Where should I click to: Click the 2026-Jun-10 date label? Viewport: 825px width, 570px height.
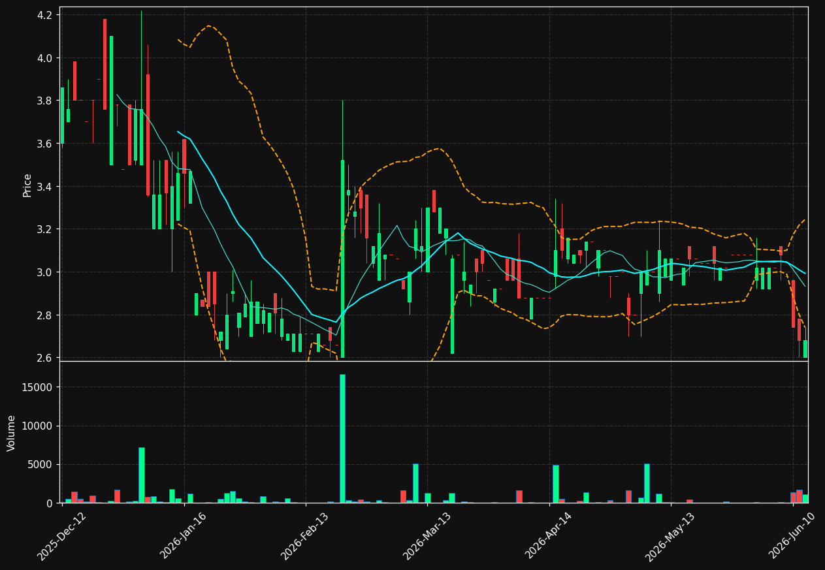click(793, 536)
